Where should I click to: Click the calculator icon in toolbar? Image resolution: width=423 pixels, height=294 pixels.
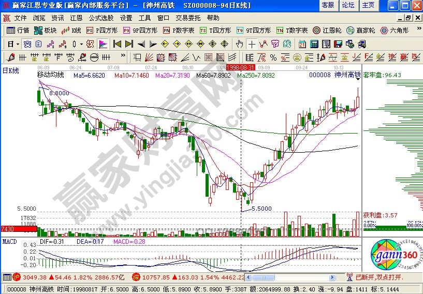point(313,43)
